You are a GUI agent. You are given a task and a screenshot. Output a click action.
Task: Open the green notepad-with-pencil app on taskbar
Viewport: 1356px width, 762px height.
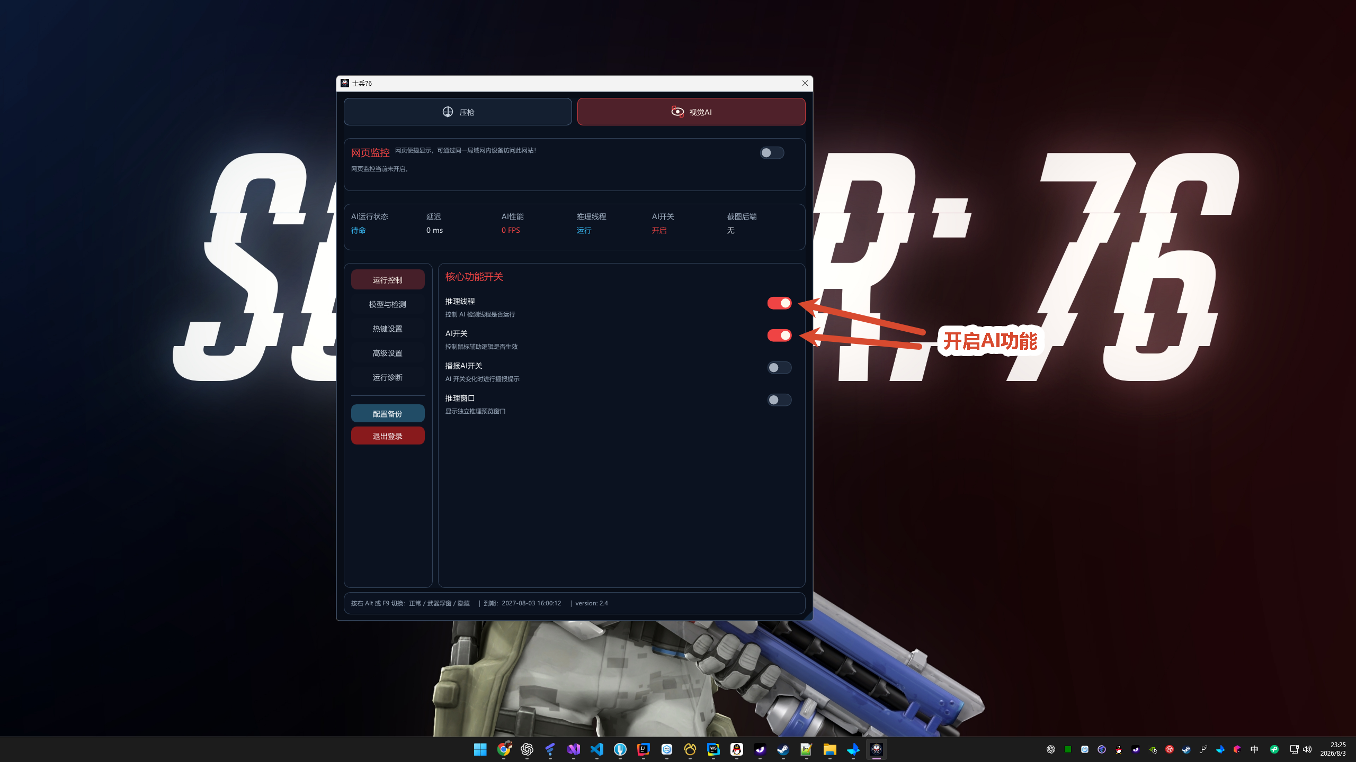pos(807,749)
